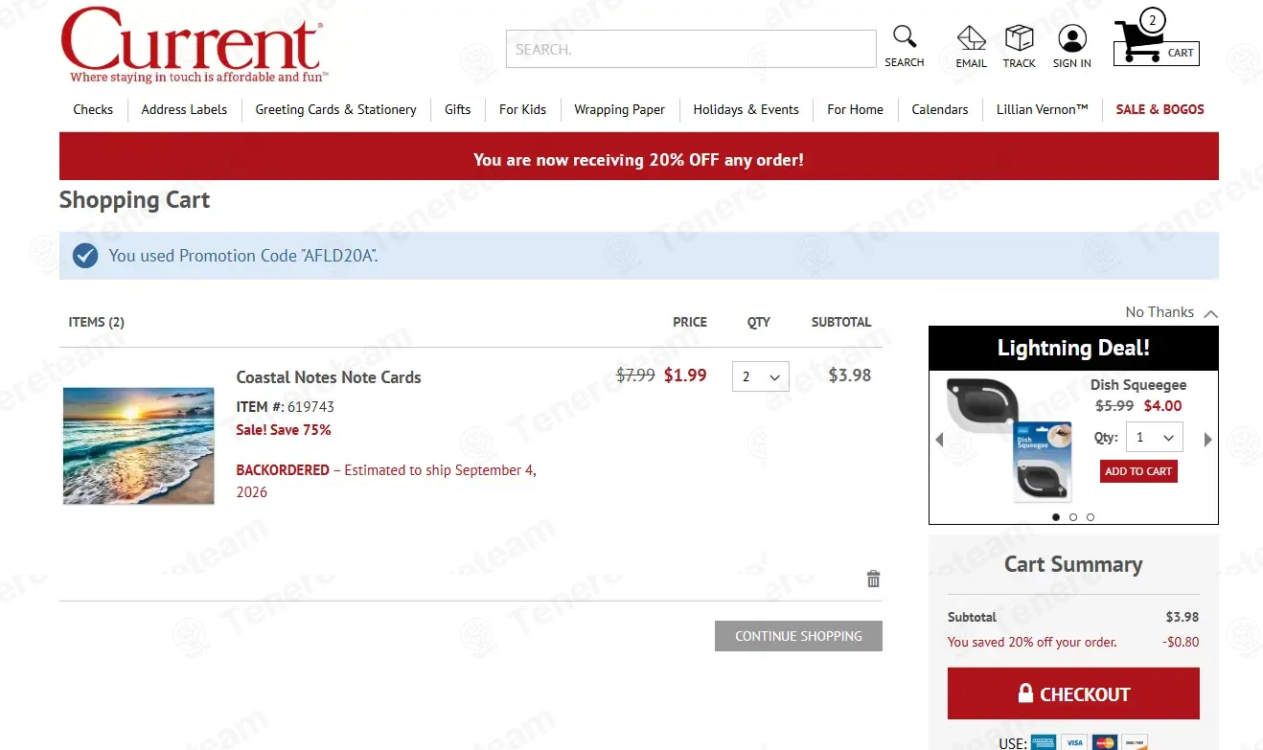Click into the search field
The height and width of the screenshot is (750, 1263).
pyautogui.click(x=691, y=49)
